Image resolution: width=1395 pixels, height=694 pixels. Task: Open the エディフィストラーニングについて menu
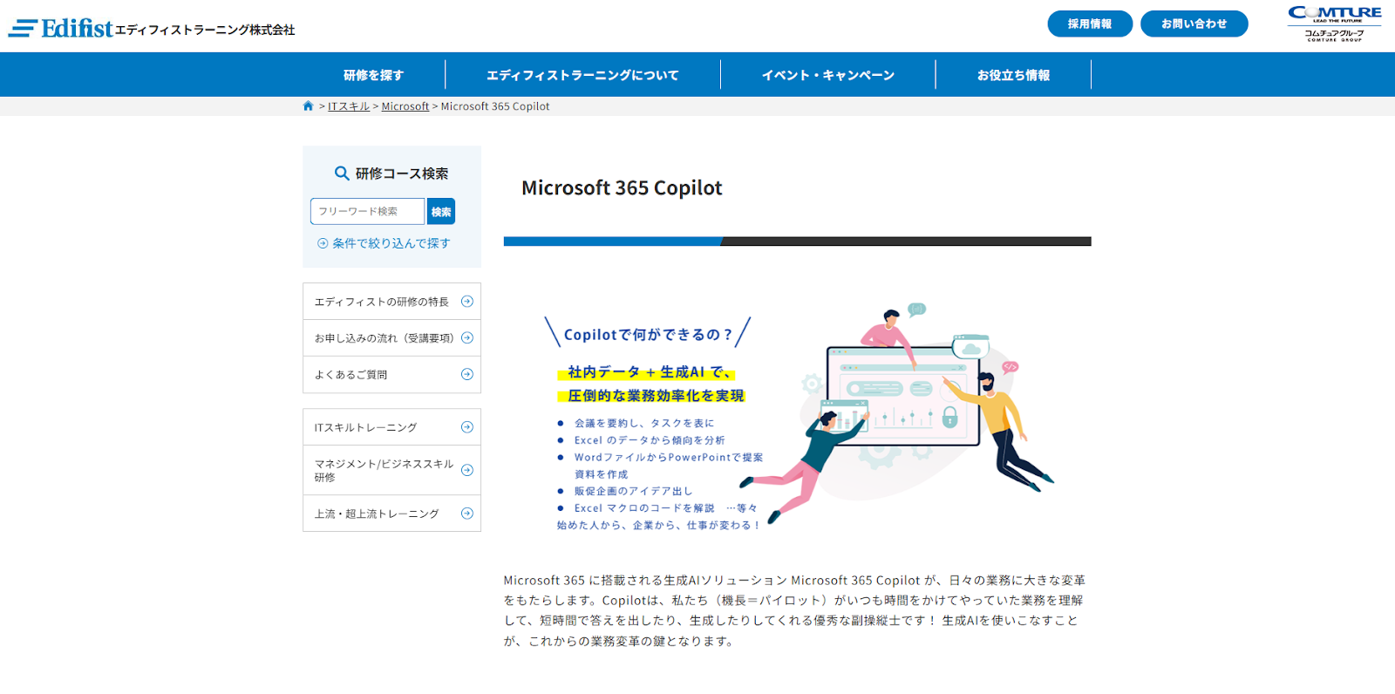(582, 75)
